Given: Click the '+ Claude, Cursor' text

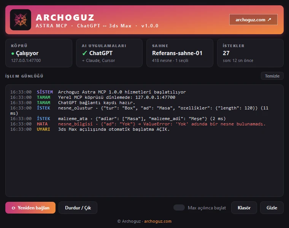Looking at the screenshot, I should tap(98, 60).
